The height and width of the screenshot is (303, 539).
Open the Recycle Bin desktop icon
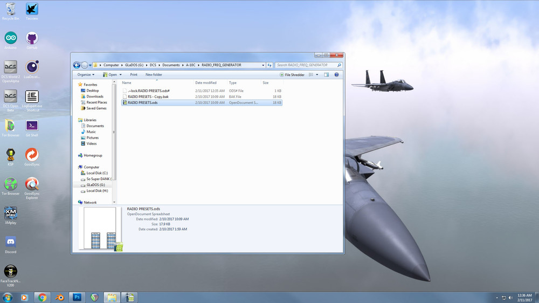11,11
